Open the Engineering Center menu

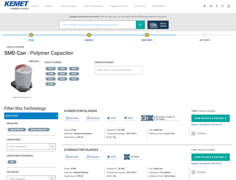(x=118, y=6)
